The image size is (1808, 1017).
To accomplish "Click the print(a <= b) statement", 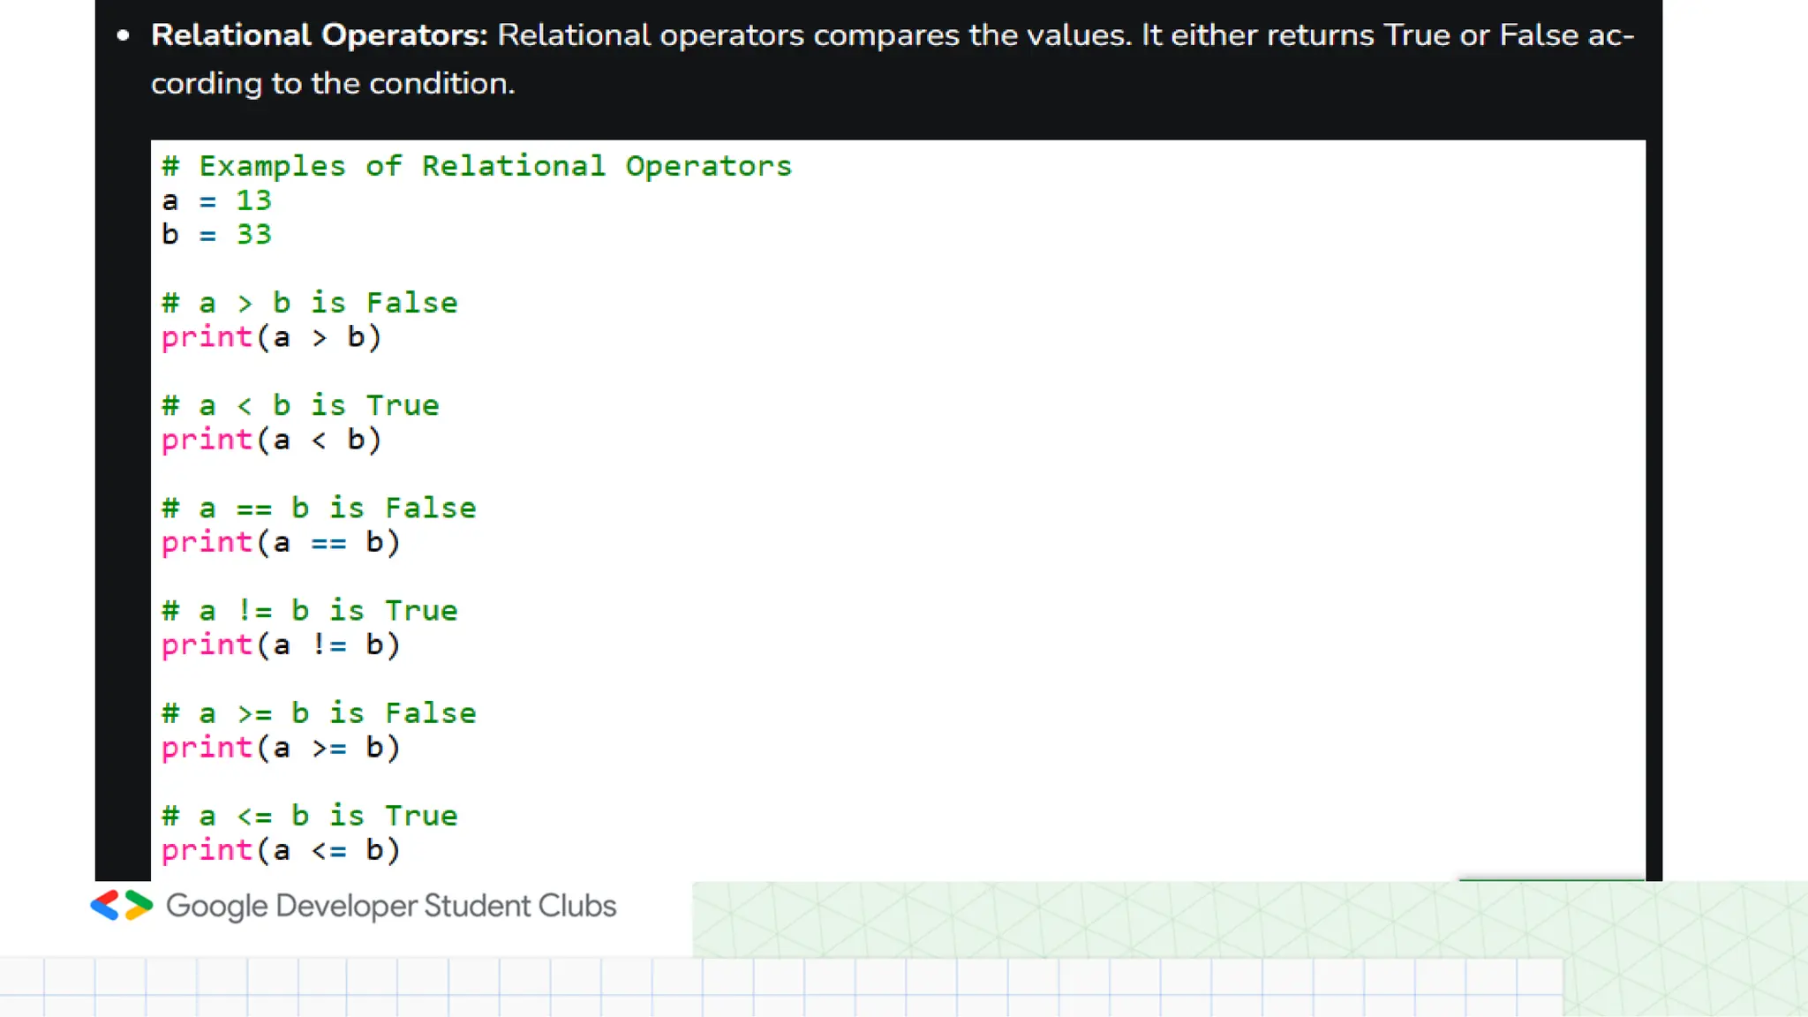I will click(281, 849).
